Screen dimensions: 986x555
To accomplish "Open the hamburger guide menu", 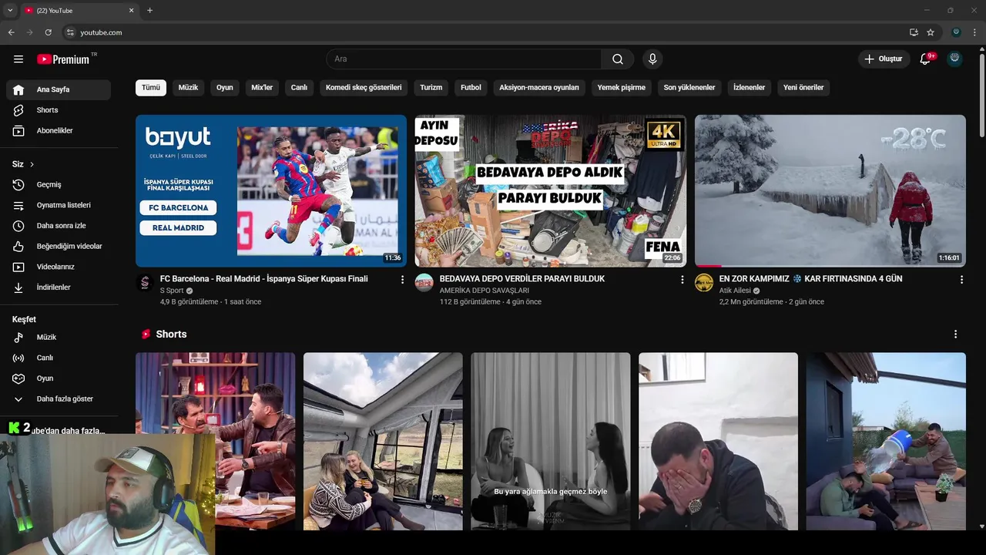I will click(x=18, y=59).
